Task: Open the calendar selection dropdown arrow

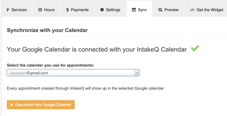Action: [x=137, y=73]
